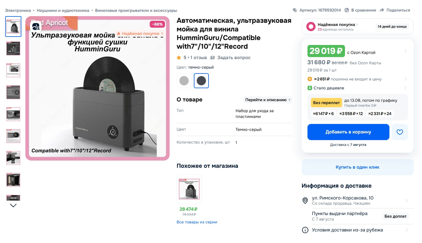422x243 pixels.
Task: Select the light gray color swatch
Action: click(184, 80)
